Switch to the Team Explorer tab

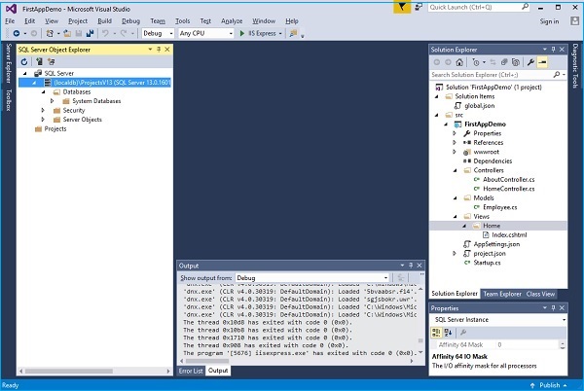click(502, 294)
